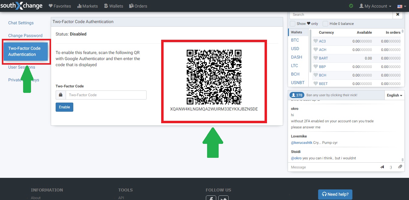Open the Need help? button
Image resolution: width=409 pixels, height=200 pixels.
(x=335, y=195)
